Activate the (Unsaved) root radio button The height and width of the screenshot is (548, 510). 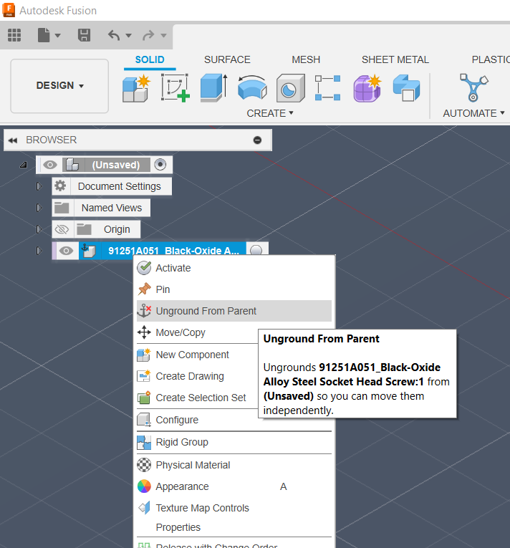pos(160,165)
